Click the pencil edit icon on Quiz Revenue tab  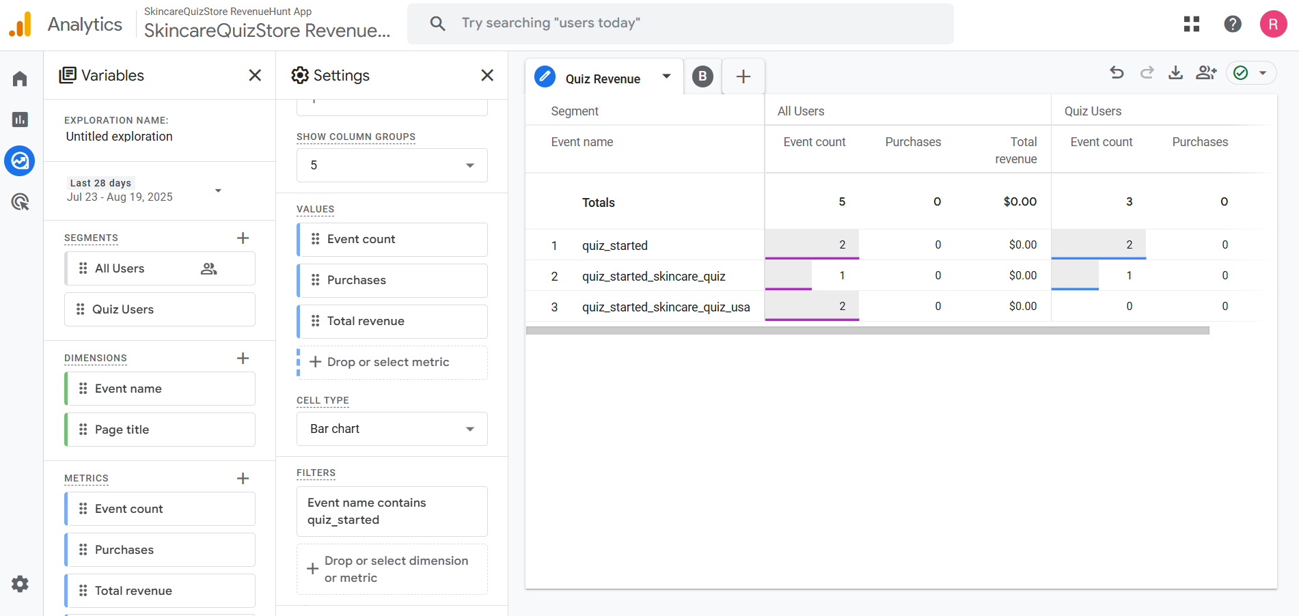coord(545,76)
